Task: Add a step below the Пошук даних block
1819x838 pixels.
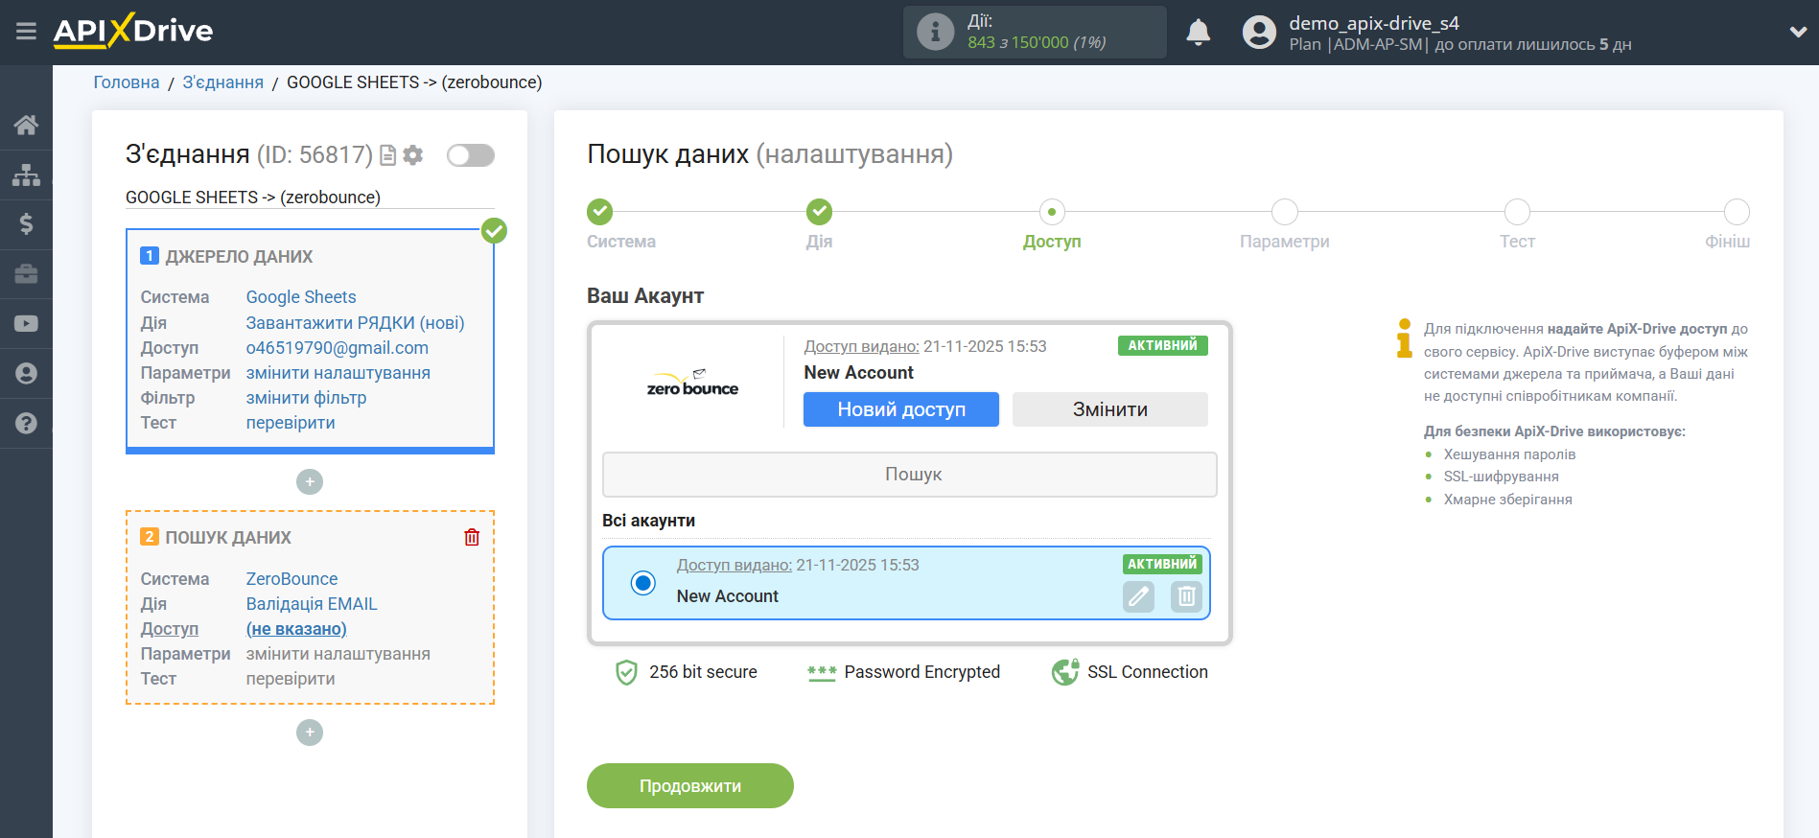Action: click(x=310, y=733)
